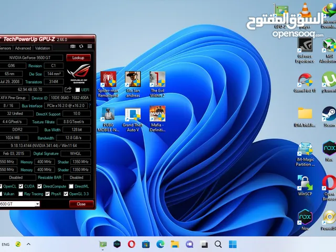Open Spider-man Remastered desktop shortcut
336x252 pixels.
(x=108, y=85)
